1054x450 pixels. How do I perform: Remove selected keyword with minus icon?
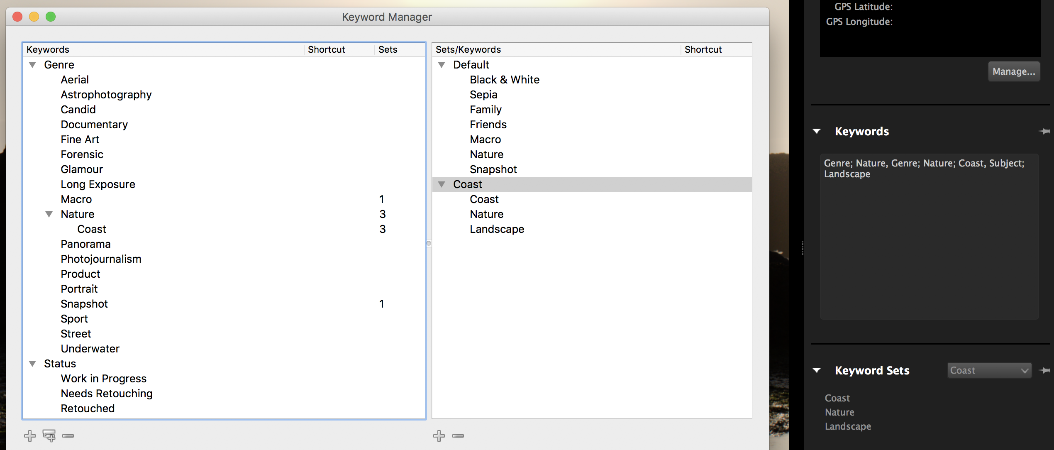pos(68,435)
